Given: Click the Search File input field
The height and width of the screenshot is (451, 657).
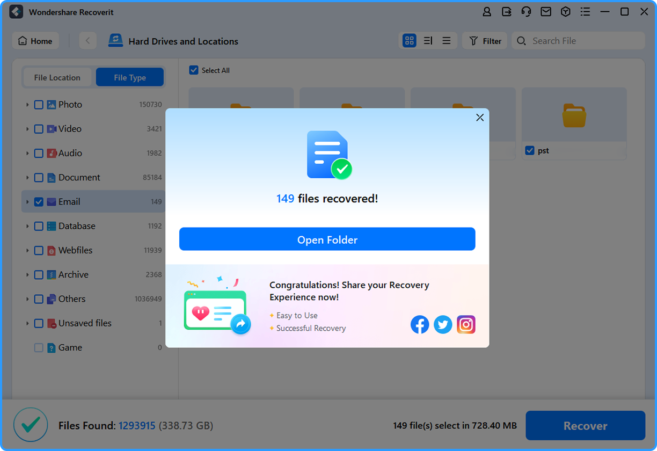Looking at the screenshot, I should [x=578, y=41].
